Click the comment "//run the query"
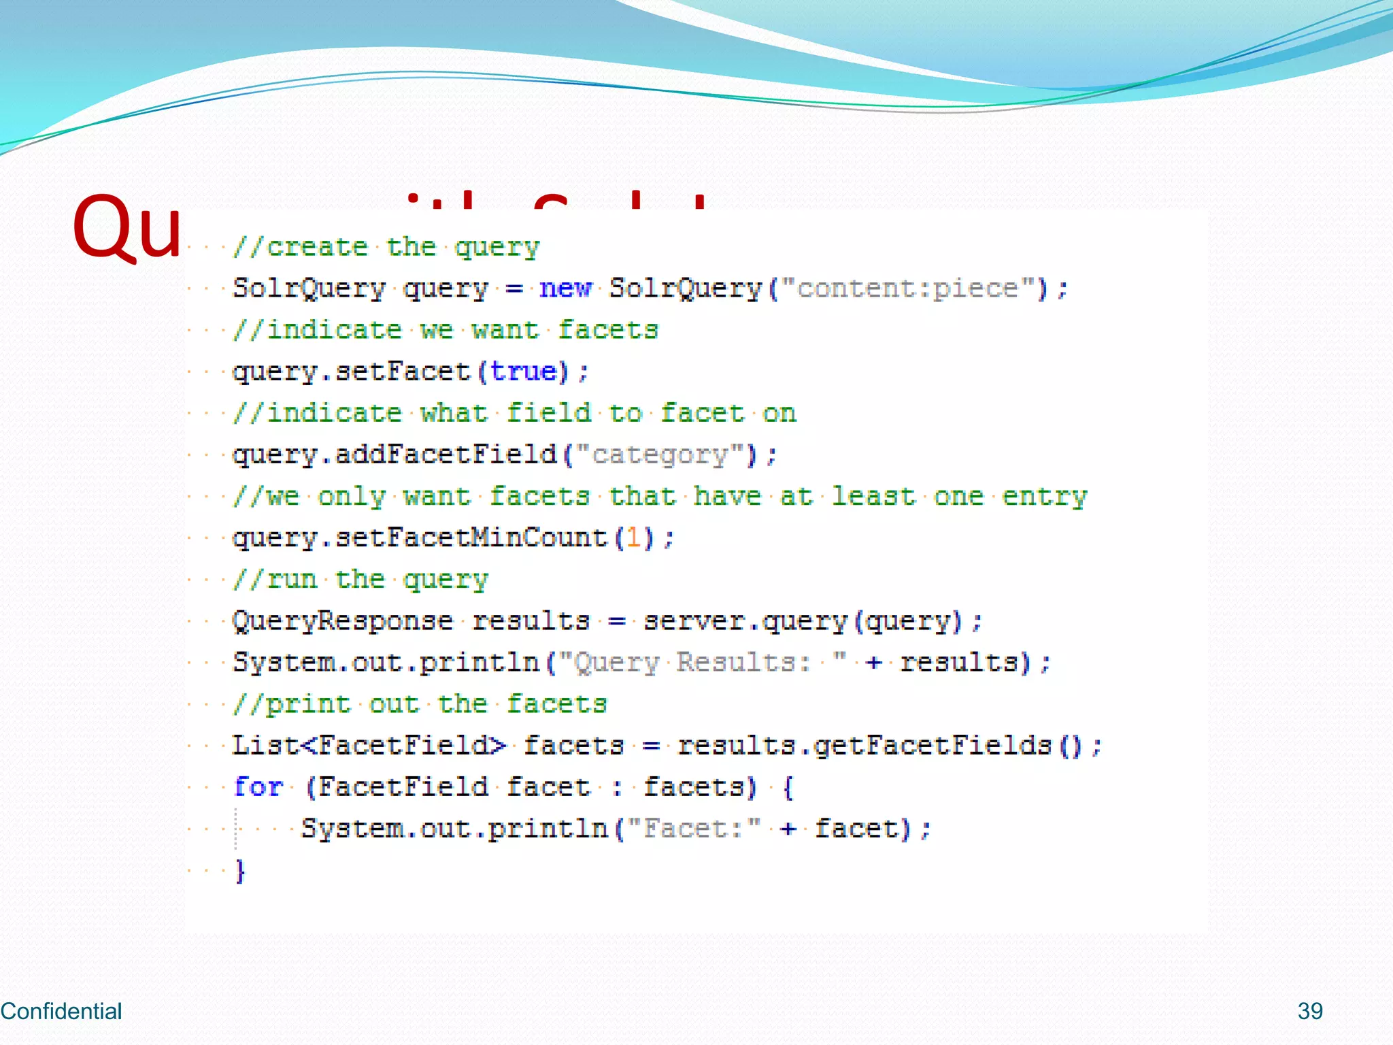Screen dimensions: 1393x1045 click(x=360, y=580)
